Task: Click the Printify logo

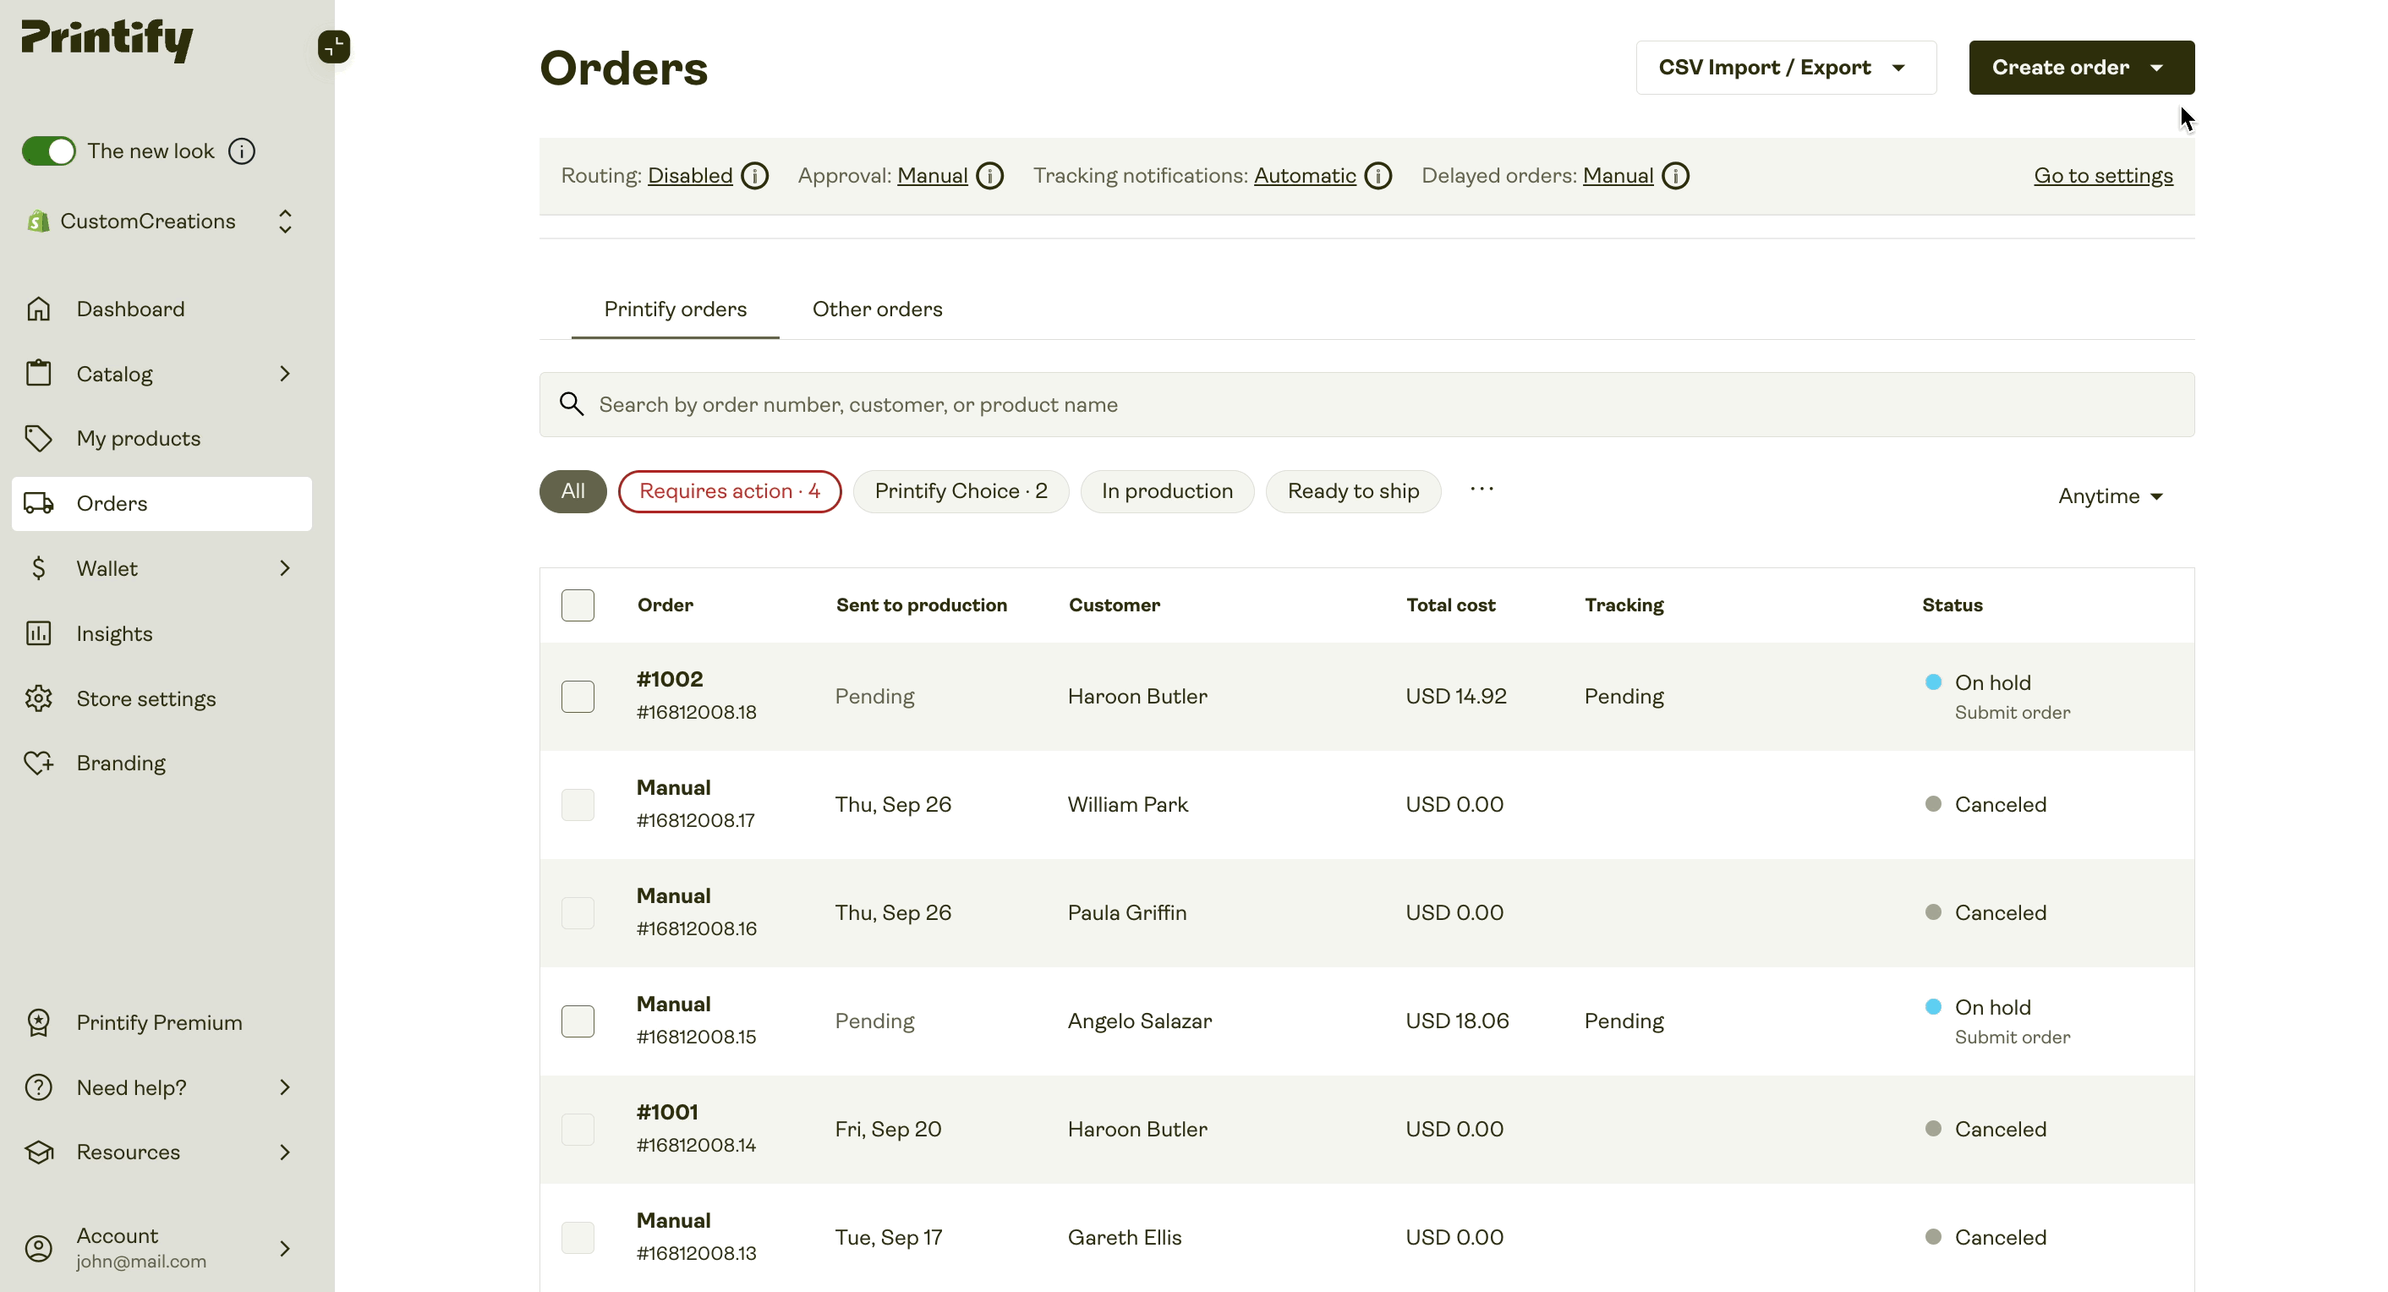Action: pos(107,41)
